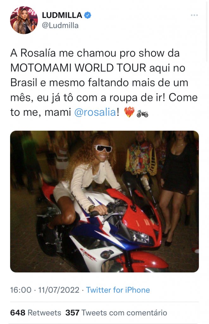Image resolution: width=209 pixels, height=324 pixels.
Task: Open Ludmilla's profile avatar picture
Action: 24,20
